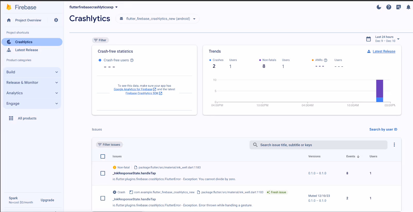Click the ANRs help icon
Image resolution: width=413 pixels, height=212 pixels.
pyautogui.click(x=325, y=60)
